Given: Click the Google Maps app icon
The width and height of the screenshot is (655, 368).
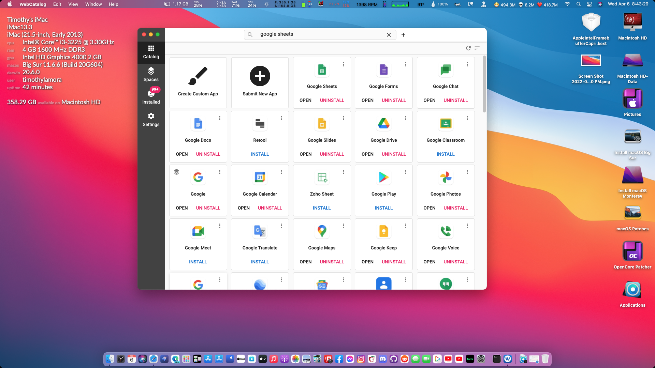Looking at the screenshot, I should 322,231.
